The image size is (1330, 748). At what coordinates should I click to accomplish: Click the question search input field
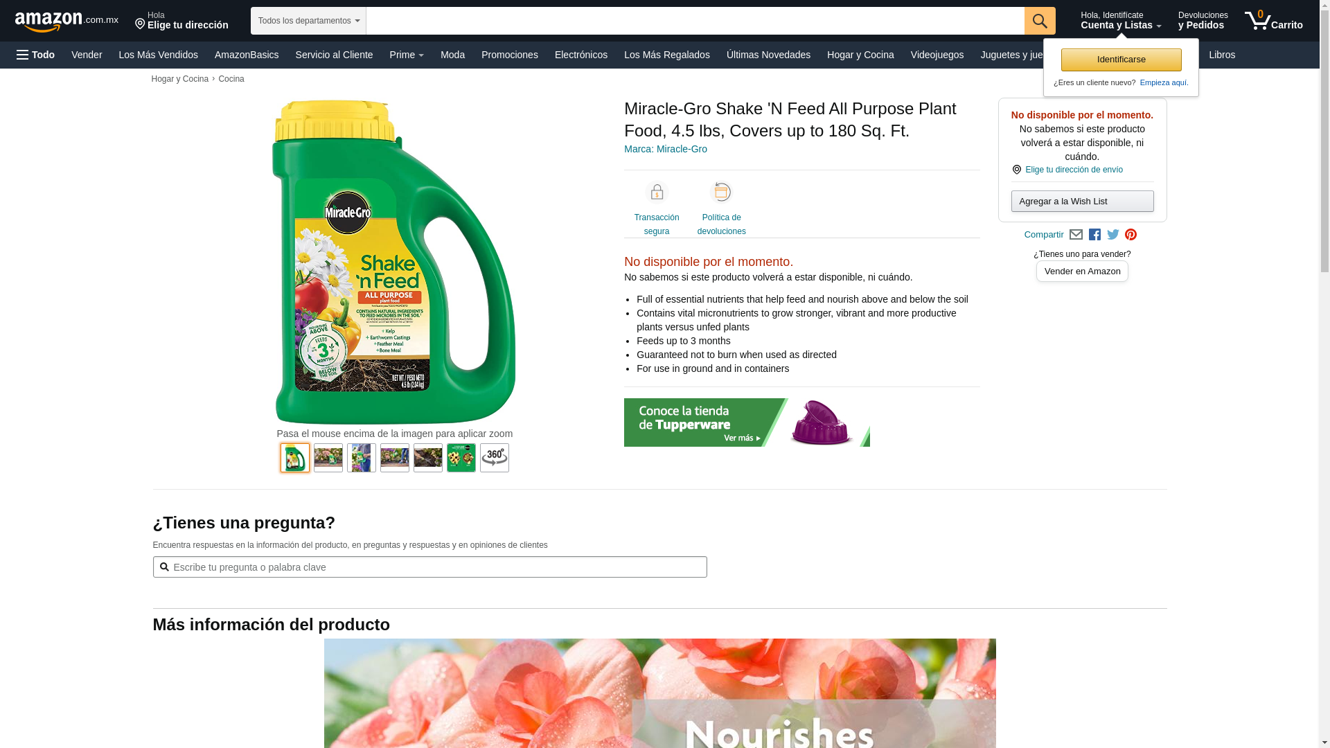[x=430, y=567]
